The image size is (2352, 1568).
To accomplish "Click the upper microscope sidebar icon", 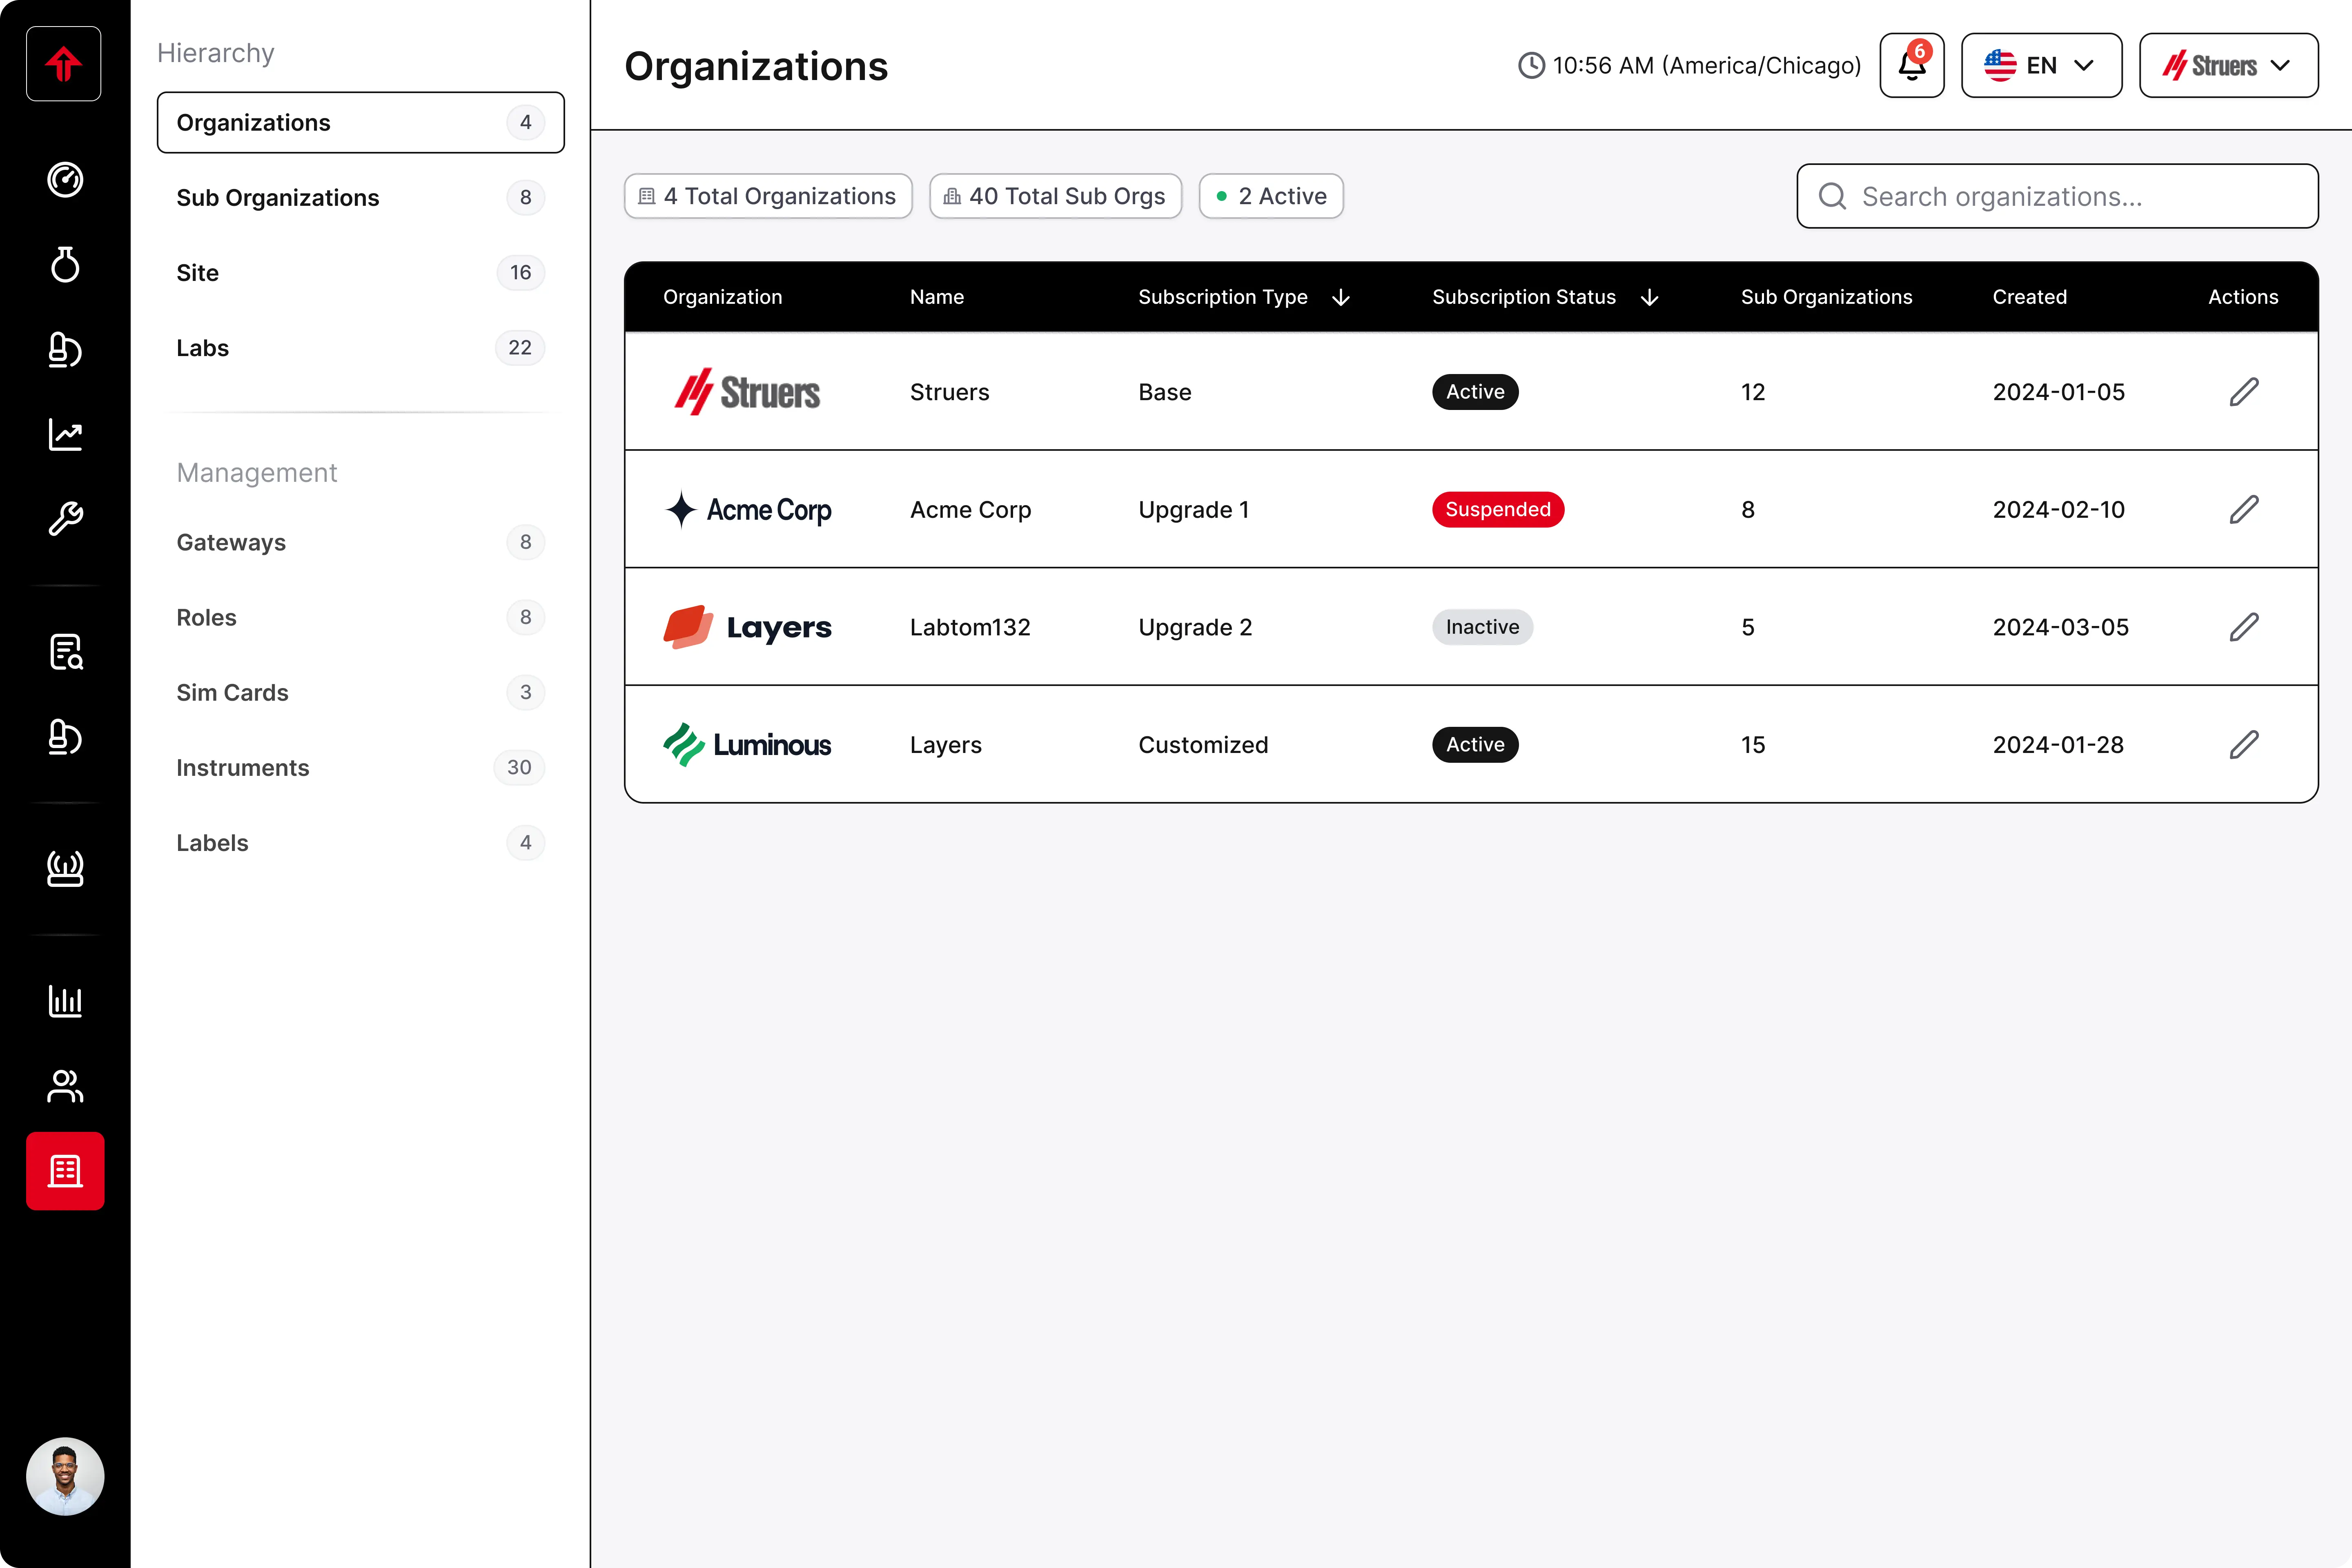I will 65,349.
